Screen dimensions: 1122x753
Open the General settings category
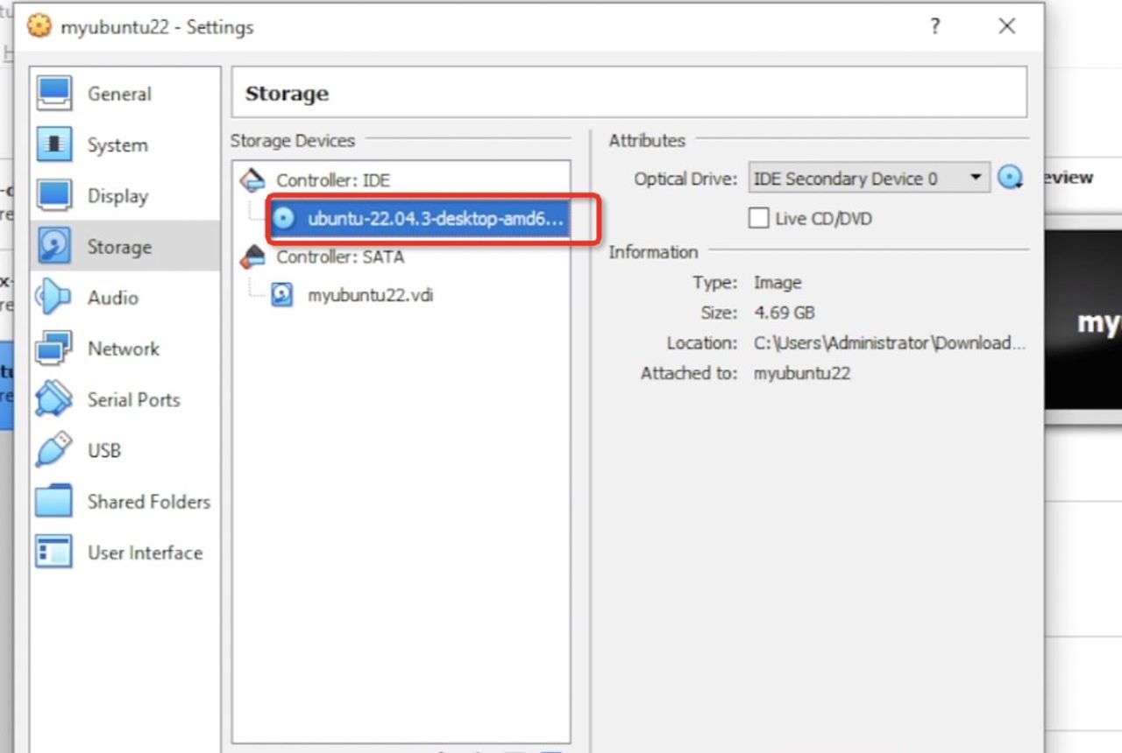pos(124,94)
